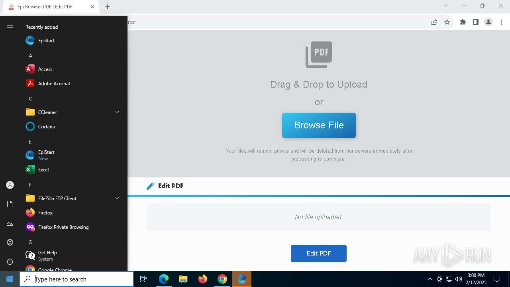Image resolution: width=510 pixels, height=287 pixels.
Task: Open the browser profile avatar
Action: pos(488,22)
